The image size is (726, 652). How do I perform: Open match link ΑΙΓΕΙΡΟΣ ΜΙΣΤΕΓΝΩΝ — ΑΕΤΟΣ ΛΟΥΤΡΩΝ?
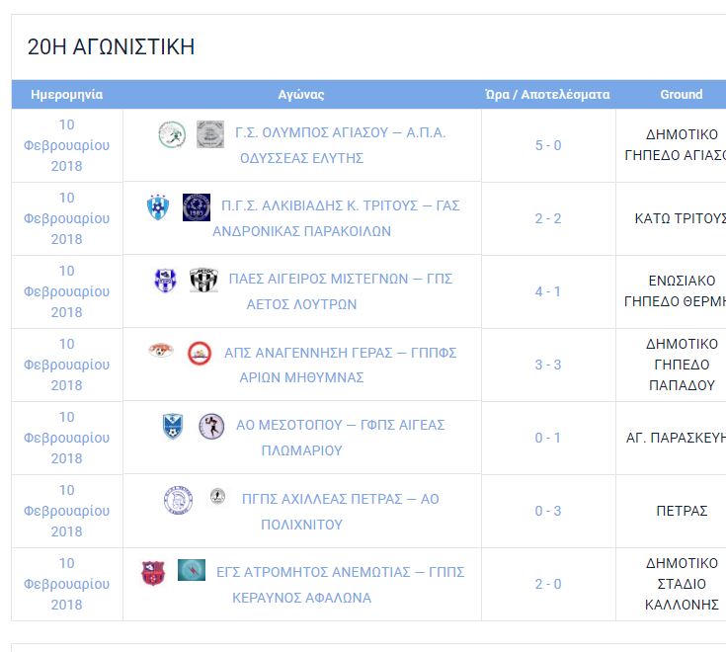pos(341,291)
